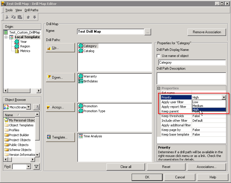Click the Remove Association button
This screenshot has width=231, height=183.
tap(207, 32)
